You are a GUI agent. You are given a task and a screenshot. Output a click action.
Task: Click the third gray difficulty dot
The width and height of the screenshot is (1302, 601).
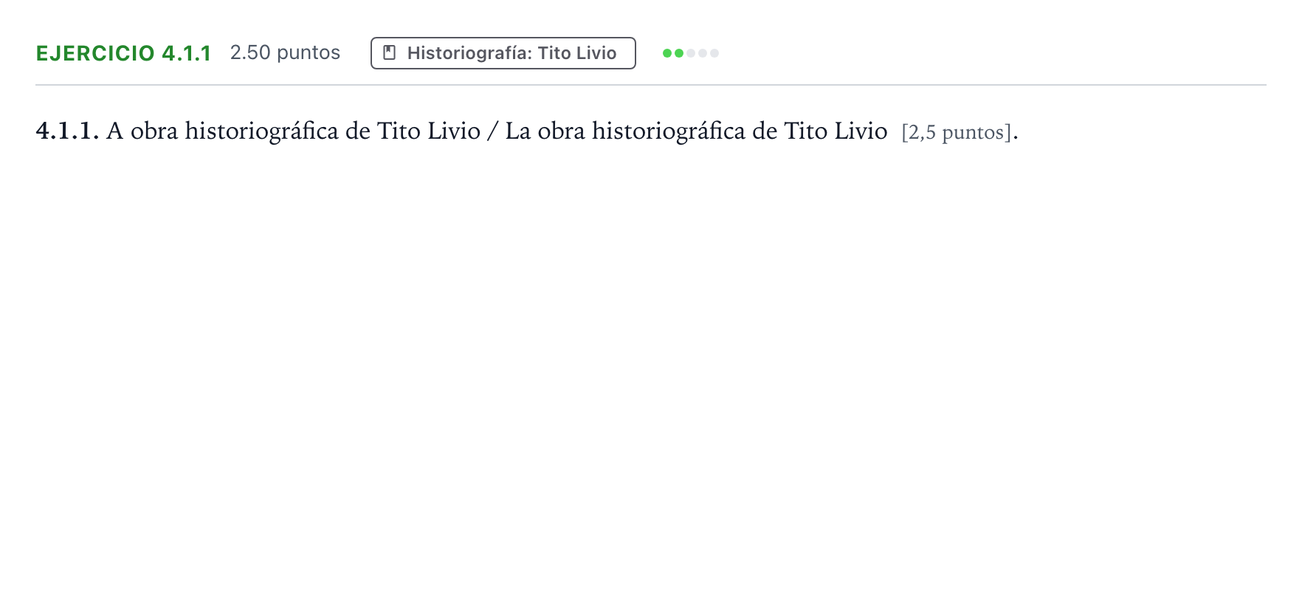691,53
